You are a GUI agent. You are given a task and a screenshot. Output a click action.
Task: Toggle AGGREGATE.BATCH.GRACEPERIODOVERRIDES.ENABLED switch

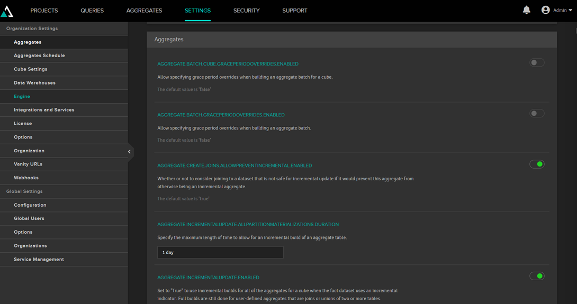point(537,114)
